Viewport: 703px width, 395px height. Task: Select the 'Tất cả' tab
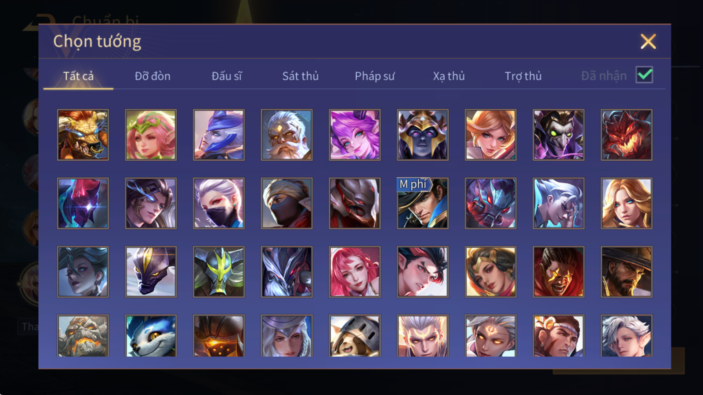[x=78, y=76]
